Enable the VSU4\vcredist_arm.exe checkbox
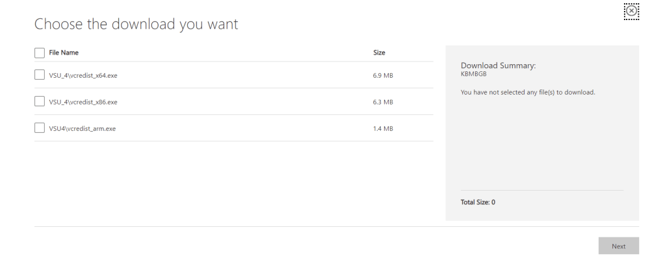The width and height of the screenshot is (665, 260). 40,128
